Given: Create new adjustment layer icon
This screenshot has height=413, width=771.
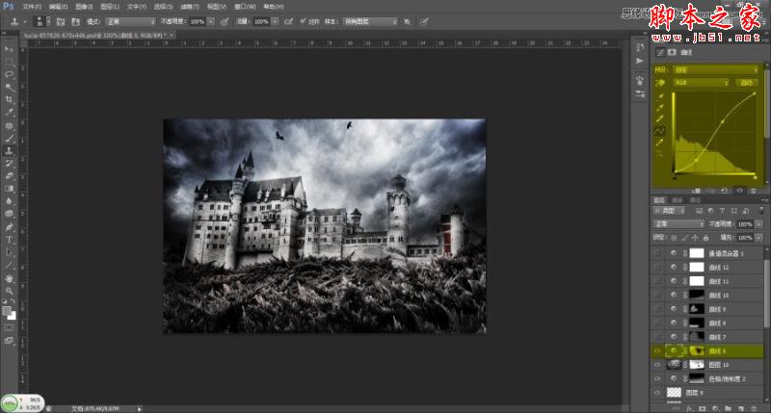Looking at the screenshot, I should (x=715, y=408).
